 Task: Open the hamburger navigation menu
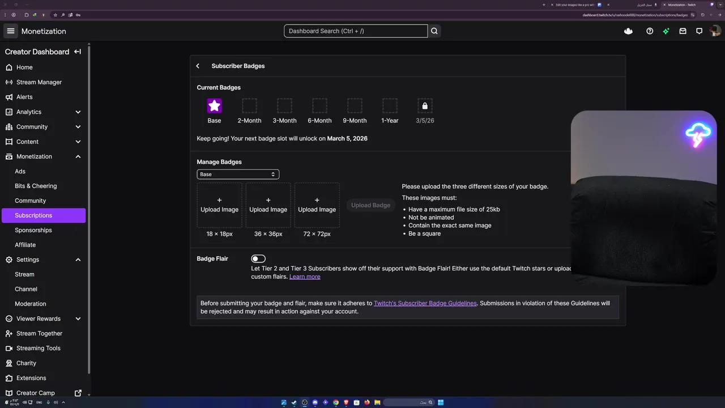click(11, 31)
